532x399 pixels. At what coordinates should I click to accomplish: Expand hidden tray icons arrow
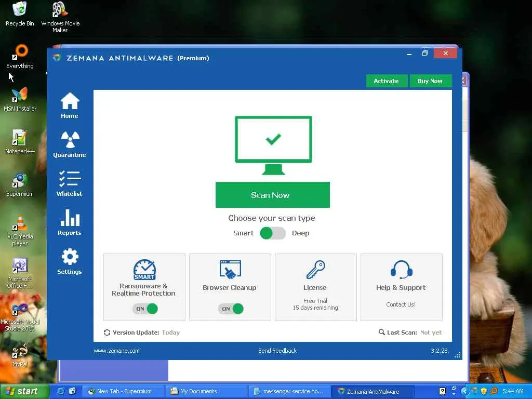464,391
